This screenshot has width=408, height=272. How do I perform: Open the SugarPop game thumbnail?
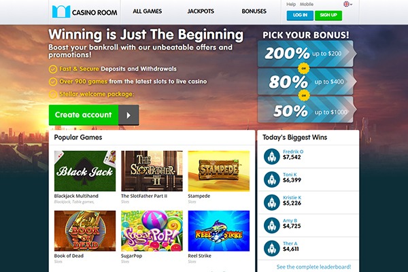coord(152,231)
